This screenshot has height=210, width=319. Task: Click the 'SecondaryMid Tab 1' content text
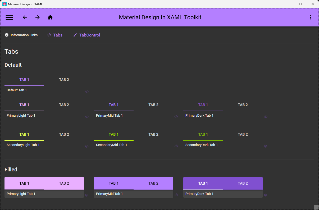tap(111, 145)
